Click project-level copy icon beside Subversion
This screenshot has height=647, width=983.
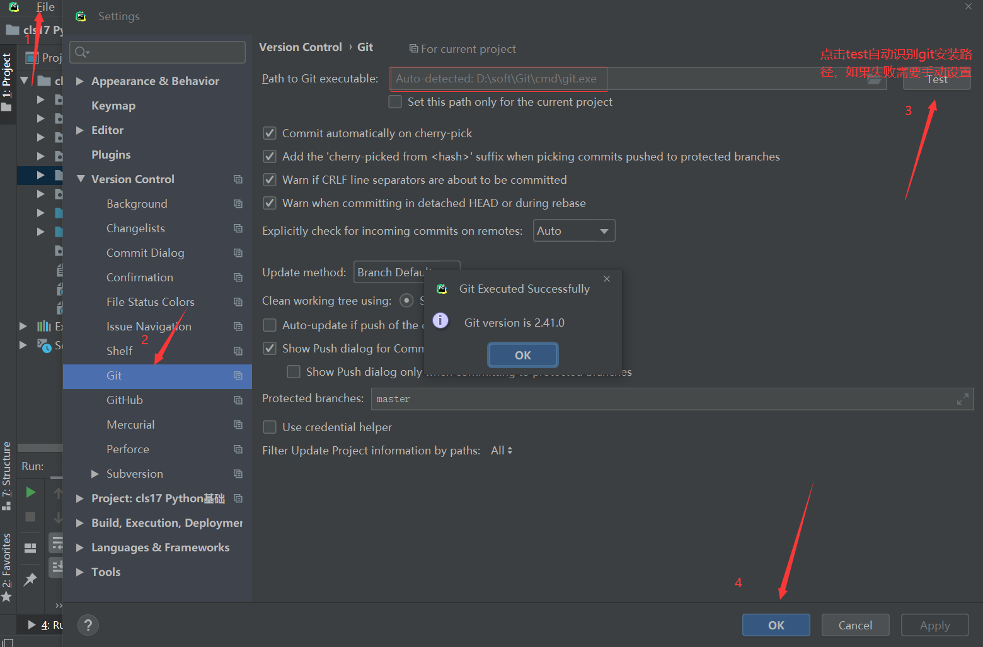[x=238, y=474]
